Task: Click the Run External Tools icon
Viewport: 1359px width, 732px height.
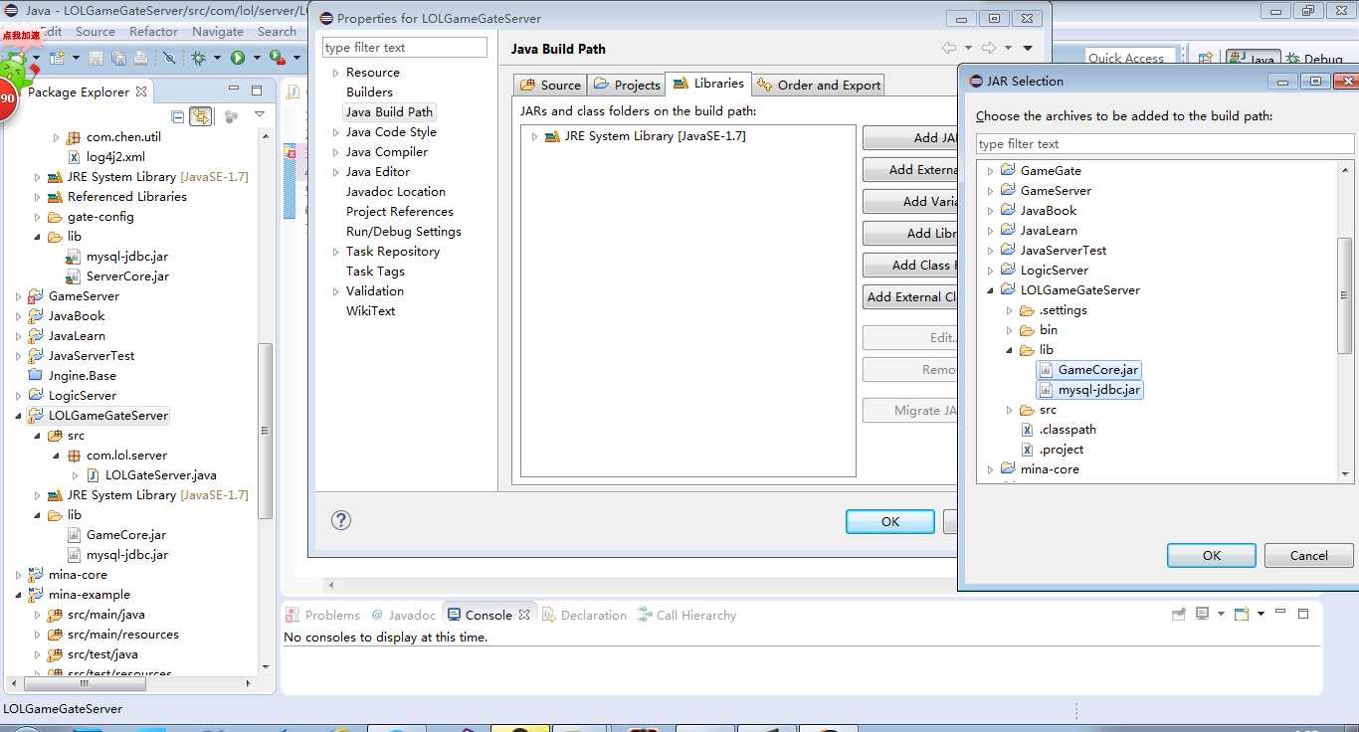Action: 276,59
